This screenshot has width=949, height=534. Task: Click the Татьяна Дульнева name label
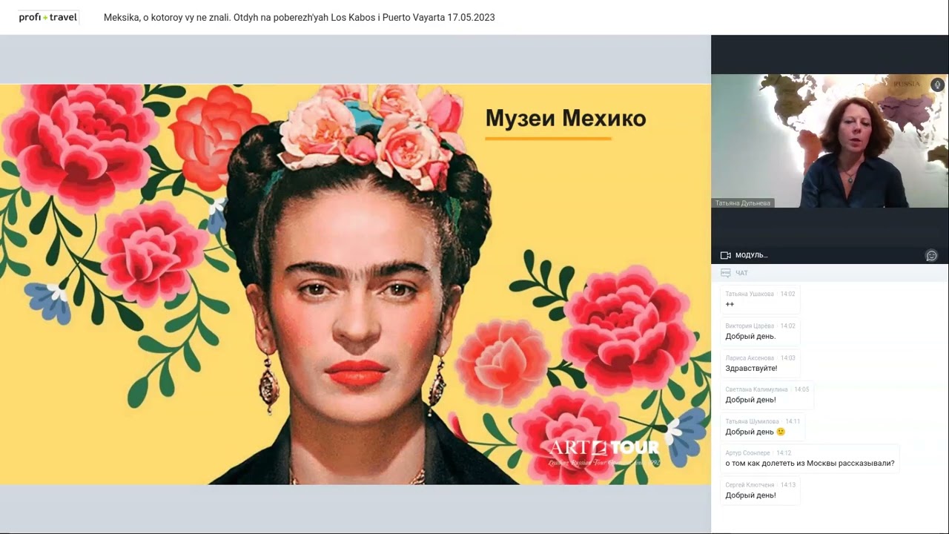pyautogui.click(x=742, y=202)
